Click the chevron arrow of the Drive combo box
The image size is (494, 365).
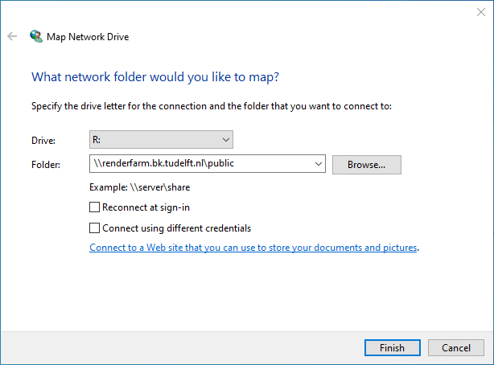click(225, 140)
